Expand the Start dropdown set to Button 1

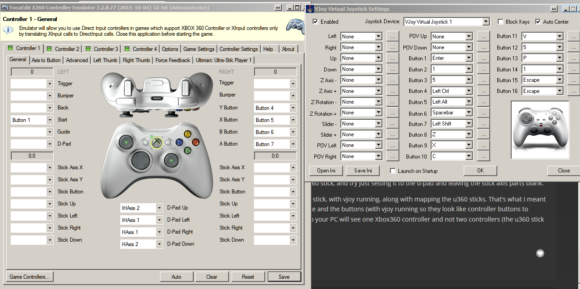point(50,120)
